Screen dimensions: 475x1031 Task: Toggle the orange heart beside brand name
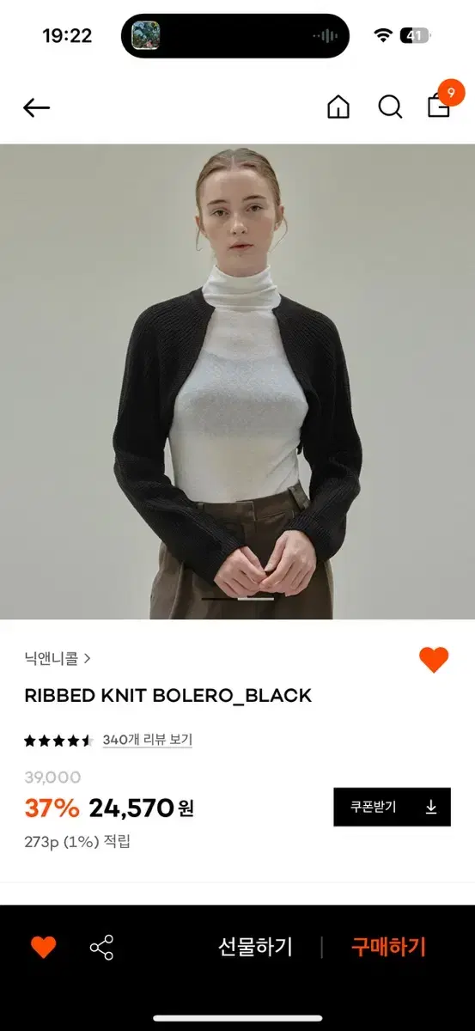tap(434, 660)
